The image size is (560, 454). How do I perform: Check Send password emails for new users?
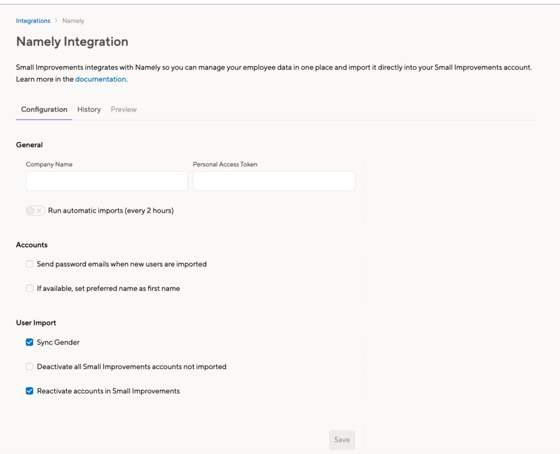point(30,264)
